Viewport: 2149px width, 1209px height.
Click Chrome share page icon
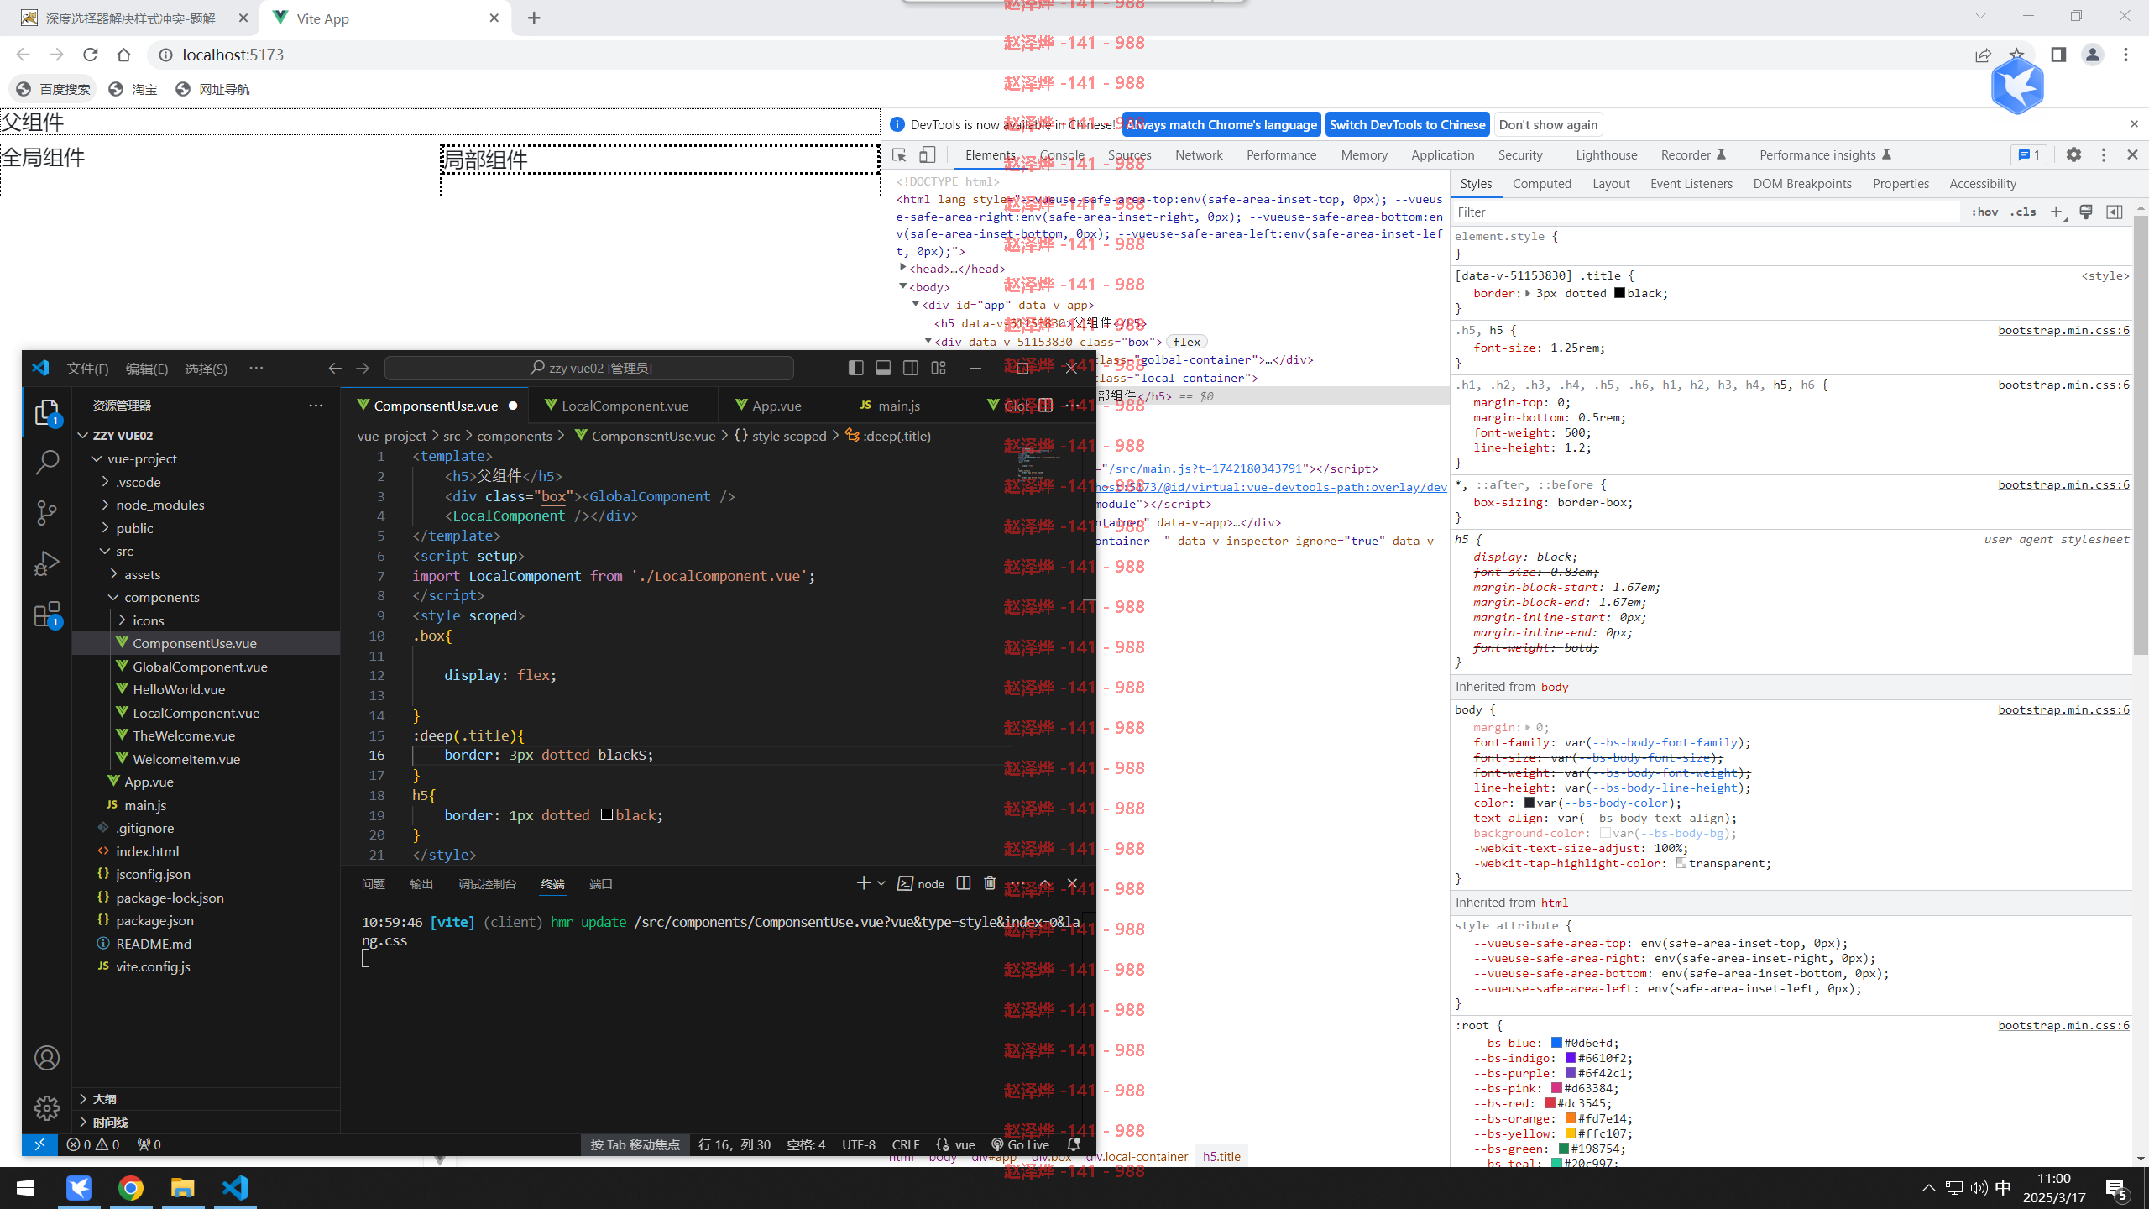1983,55
